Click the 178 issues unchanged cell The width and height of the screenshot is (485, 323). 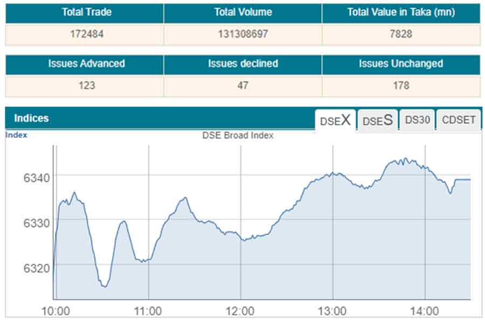click(401, 86)
